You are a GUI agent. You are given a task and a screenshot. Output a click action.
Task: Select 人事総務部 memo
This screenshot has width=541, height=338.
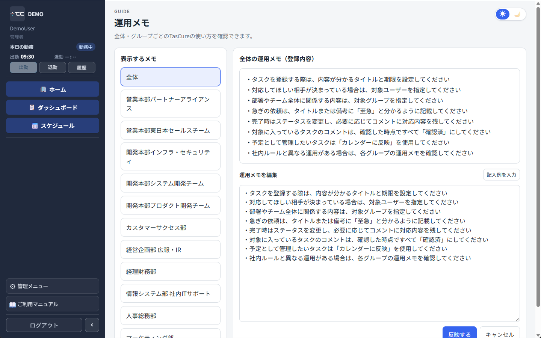tap(171, 316)
